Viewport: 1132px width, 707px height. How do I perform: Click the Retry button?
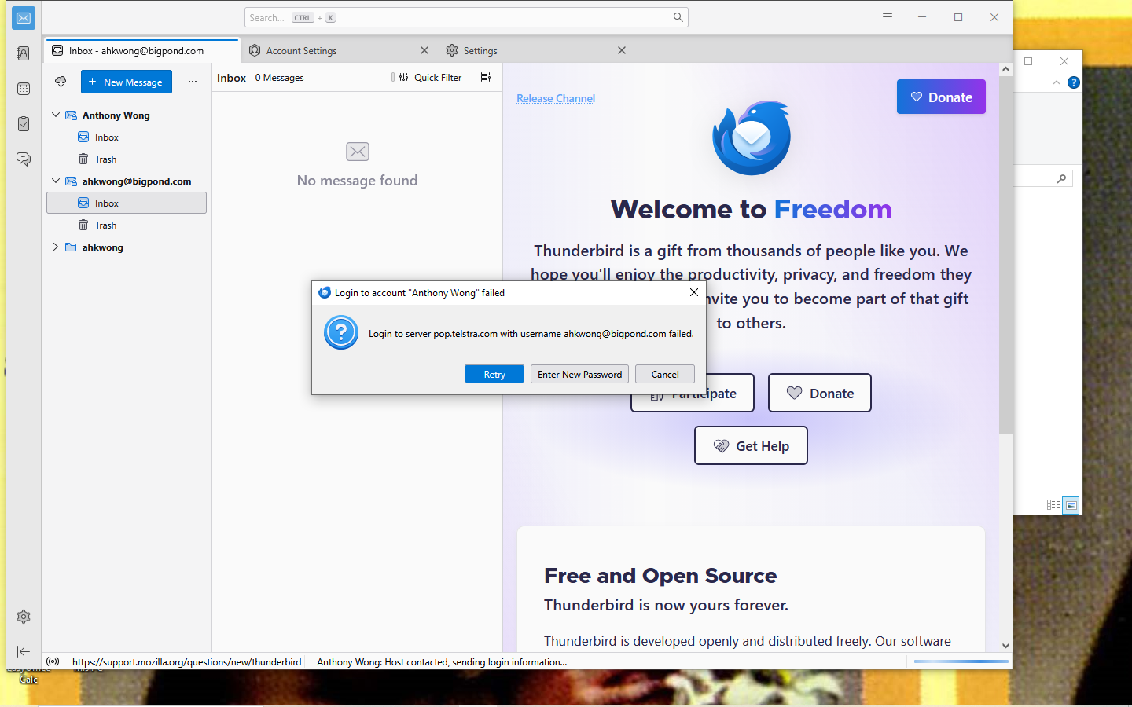click(494, 374)
